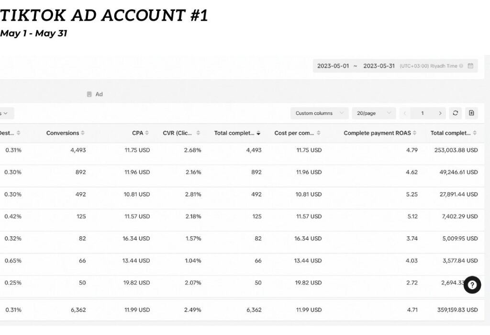Click CPA value 16.34 USD
Screen dimensions: 490x335
pyautogui.click(x=136, y=239)
